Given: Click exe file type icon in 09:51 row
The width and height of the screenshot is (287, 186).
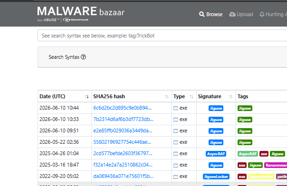Looking at the screenshot, I should click(175, 131).
